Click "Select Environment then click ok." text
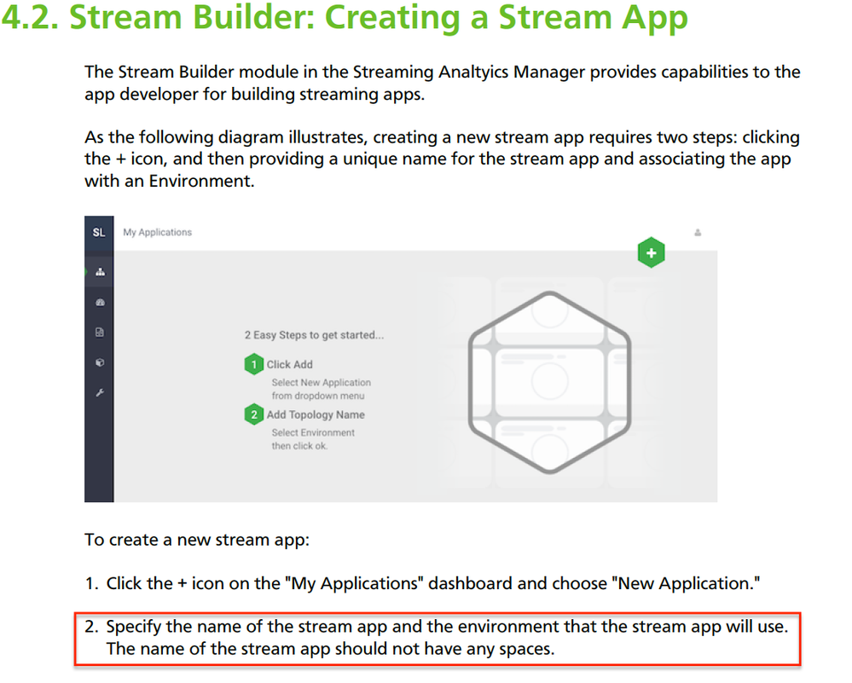The image size is (852, 683). coord(313,439)
